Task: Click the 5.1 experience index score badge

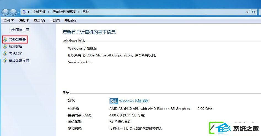Action: (x=114, y=101)
